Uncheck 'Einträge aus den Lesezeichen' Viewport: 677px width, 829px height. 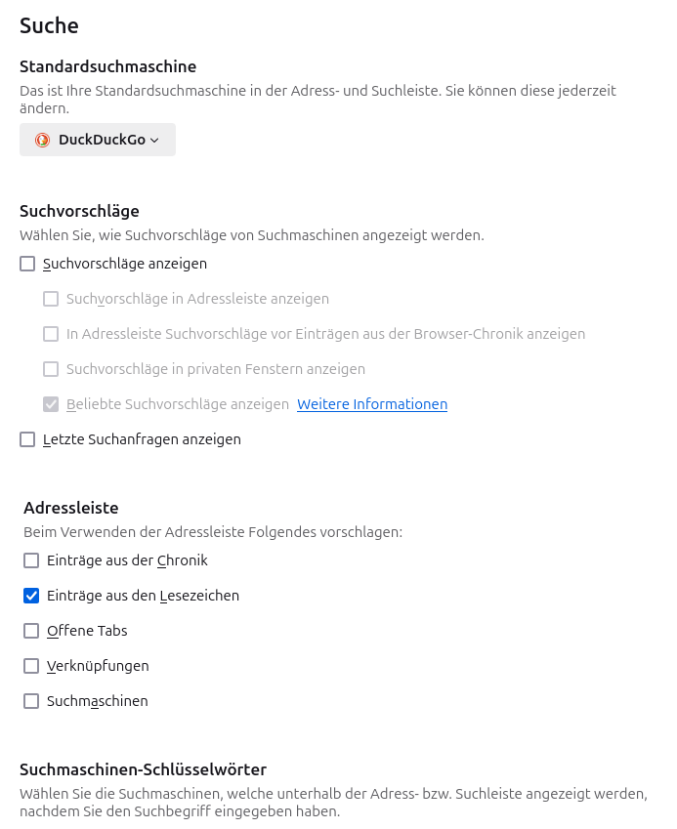tap(31, 596)
